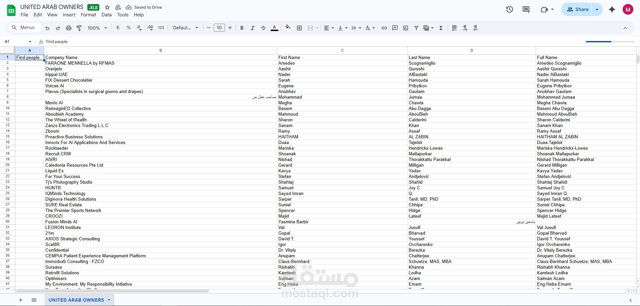This screenshot has width=640, height=306.
Task: Open more number formats (123)
Action: (161, 28)
